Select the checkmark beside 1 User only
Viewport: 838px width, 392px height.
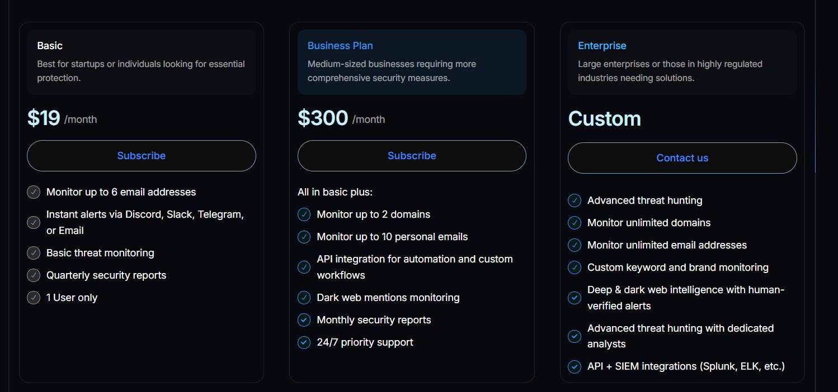click(x=33, y=297)
